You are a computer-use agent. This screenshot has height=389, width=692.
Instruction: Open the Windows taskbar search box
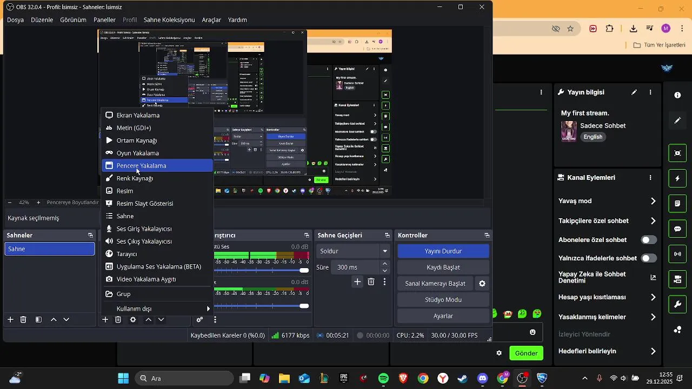[184, 378]
